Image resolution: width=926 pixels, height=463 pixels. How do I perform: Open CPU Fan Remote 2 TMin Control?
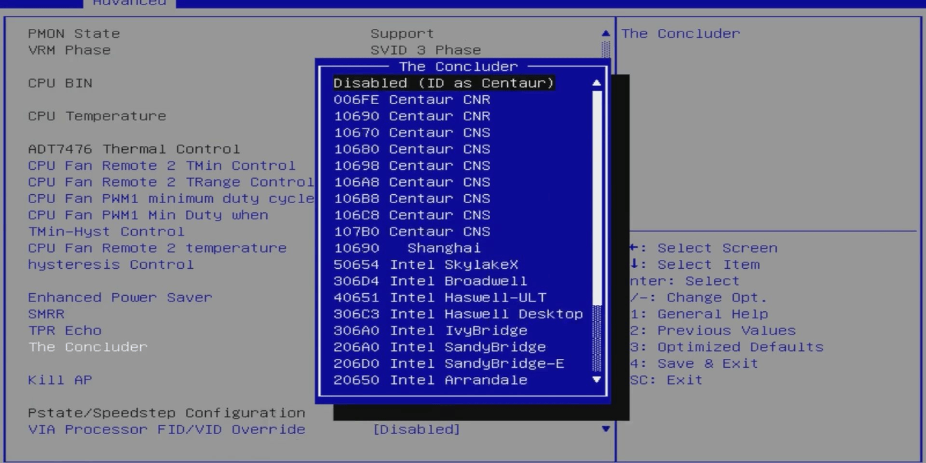161,165
